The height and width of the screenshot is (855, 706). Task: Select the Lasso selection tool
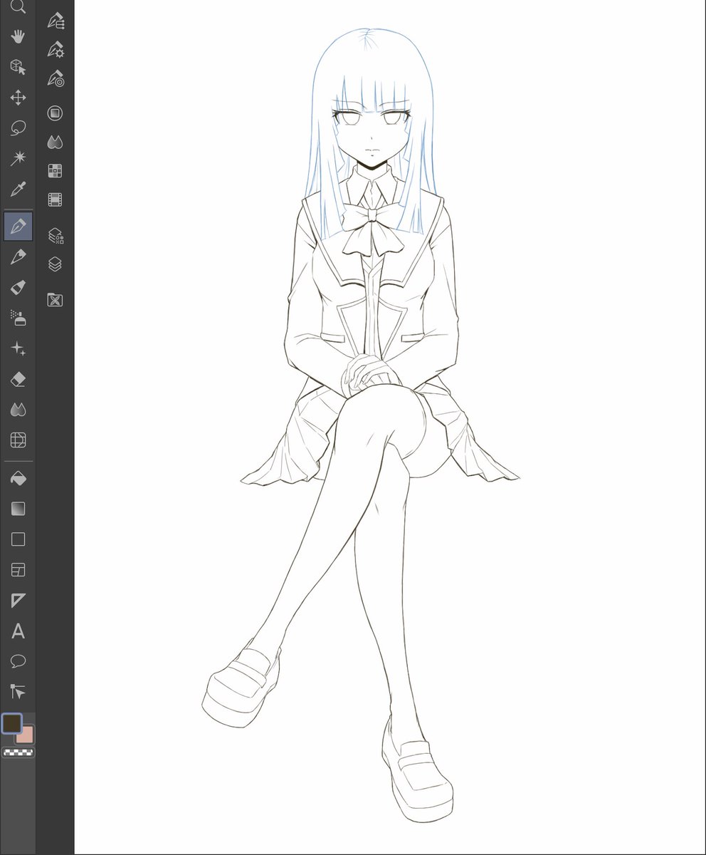(x=19, y=128)
